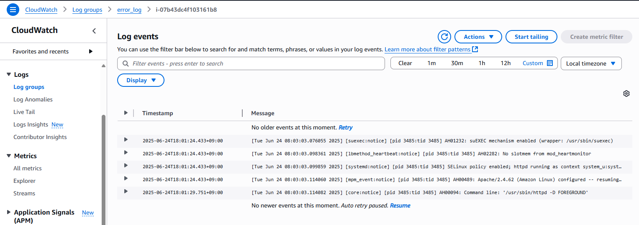Collapse the Logs section in the sidebar
This screenshot has height=225, width=639.
[x=9, y=75]
